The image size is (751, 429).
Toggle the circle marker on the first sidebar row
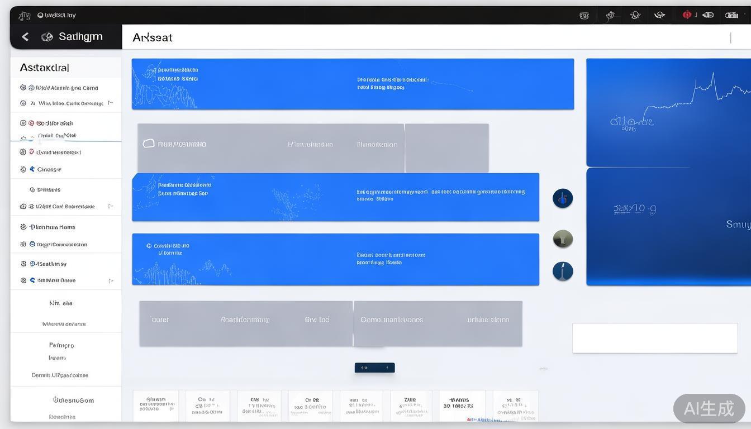pyautogui.click(x=23, y=88)
